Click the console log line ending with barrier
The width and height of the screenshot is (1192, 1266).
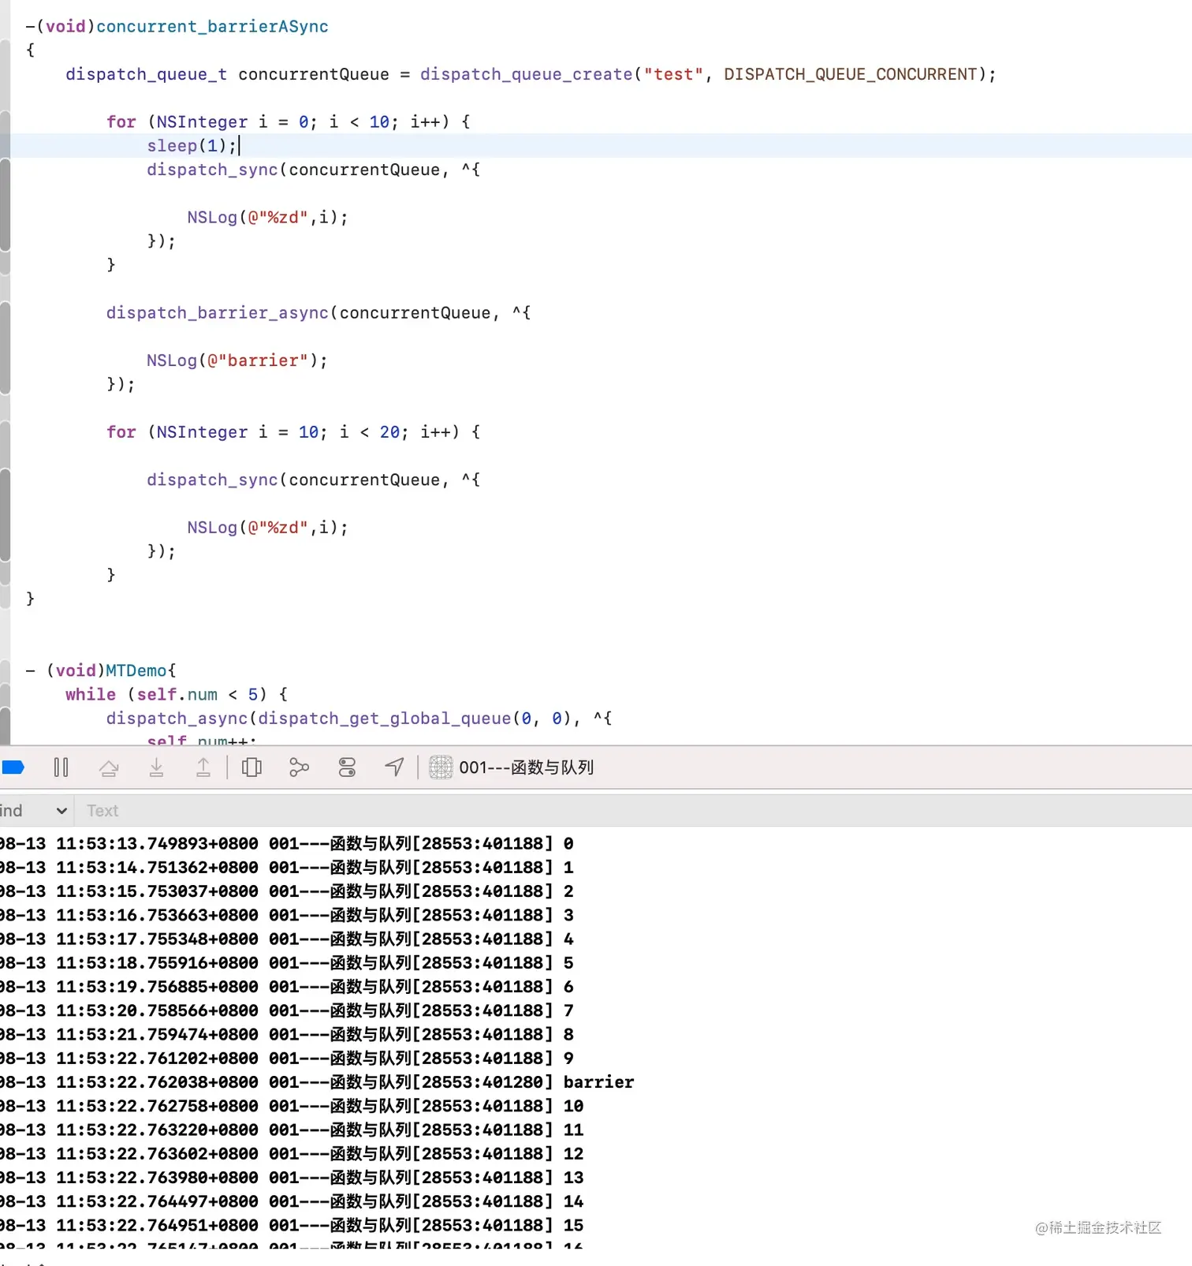tap(317, 1082)
